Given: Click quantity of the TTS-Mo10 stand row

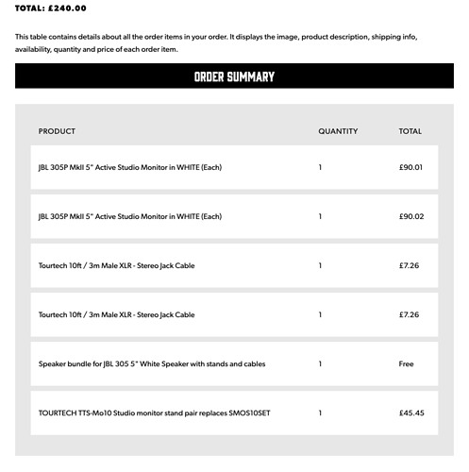Looking at the screenshot, I should click(320, 413).
